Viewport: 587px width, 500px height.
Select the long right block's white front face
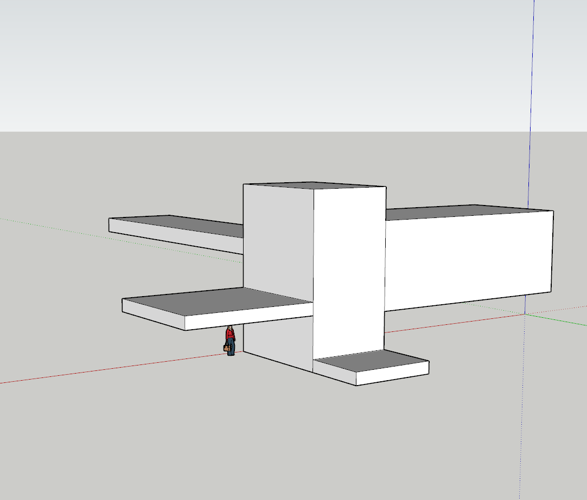click(x=468, y=261)
